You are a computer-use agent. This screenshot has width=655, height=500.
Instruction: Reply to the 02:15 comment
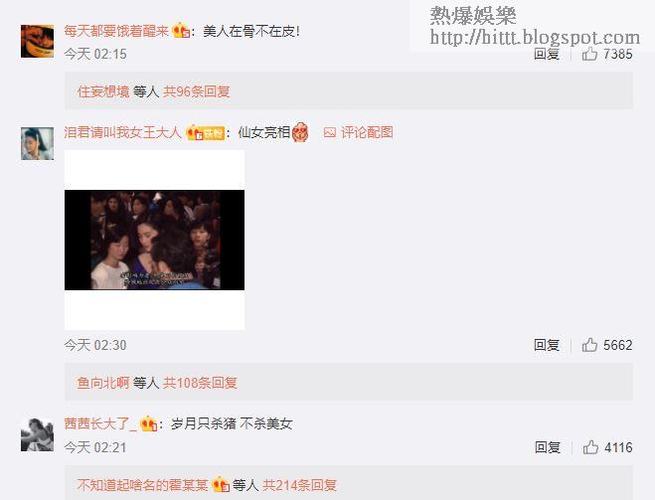[x=547, y=54]
